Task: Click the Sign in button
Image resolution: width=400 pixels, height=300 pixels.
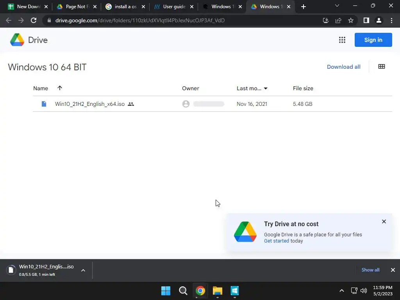Action: [373, 40]
